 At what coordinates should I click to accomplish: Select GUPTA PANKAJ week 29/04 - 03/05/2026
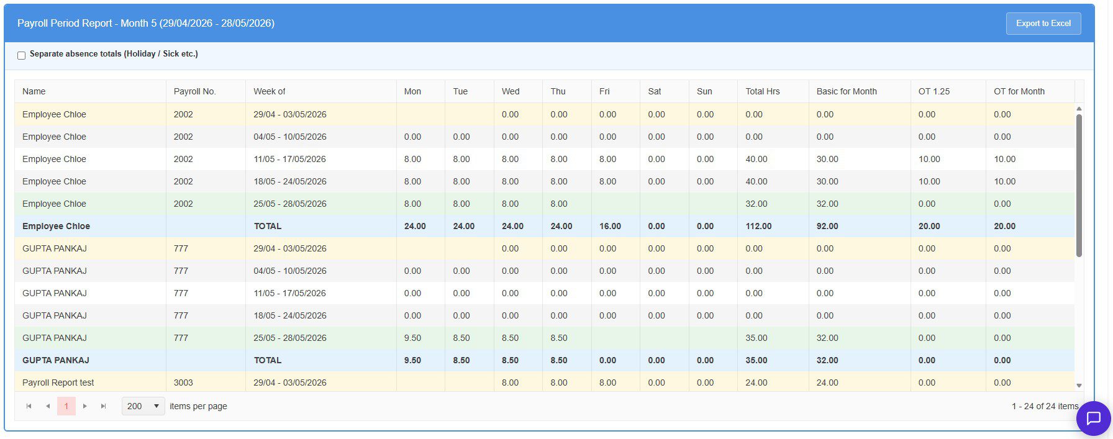545,248
